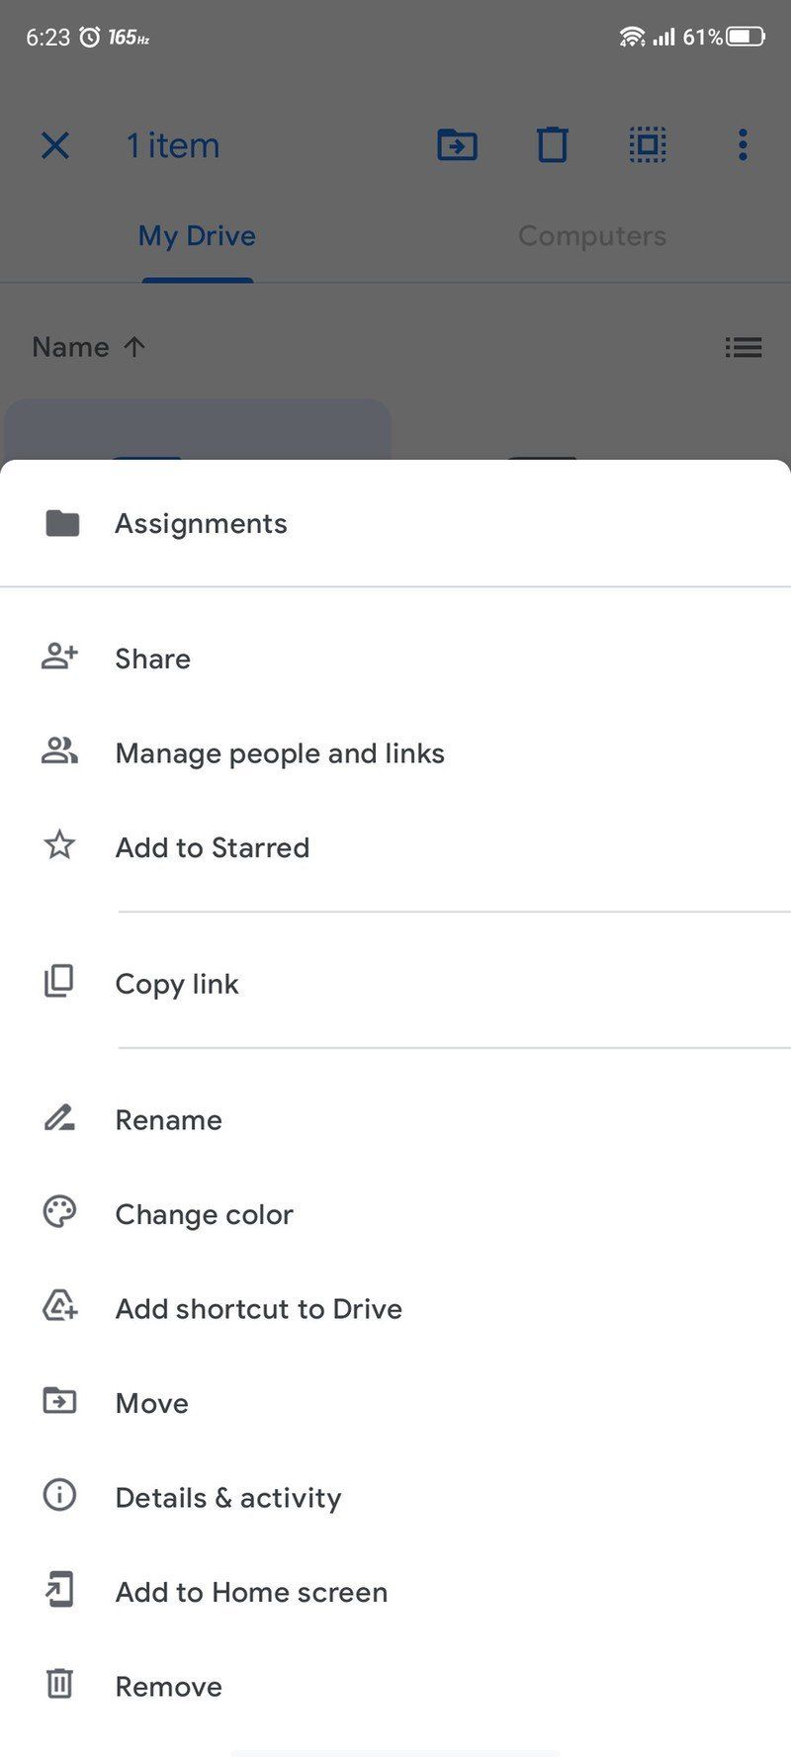Tap the select-all icon in the toolbar
Image resolution: width=791 pixels, height=1757 pixels.
click(x=647, y=144)
